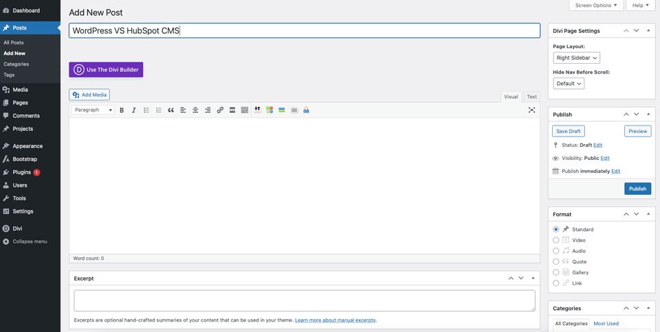Select Link post format
Image resolution: width=660 pixels, height=332 pixels.
pyautogui.click(x=556, y=283)
